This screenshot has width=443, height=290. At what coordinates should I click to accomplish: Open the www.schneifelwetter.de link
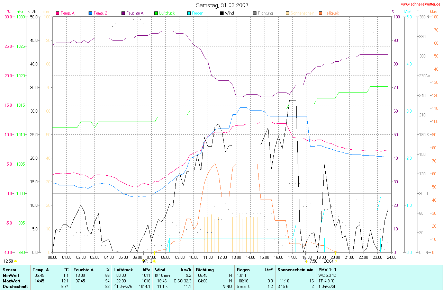point(421,4)
